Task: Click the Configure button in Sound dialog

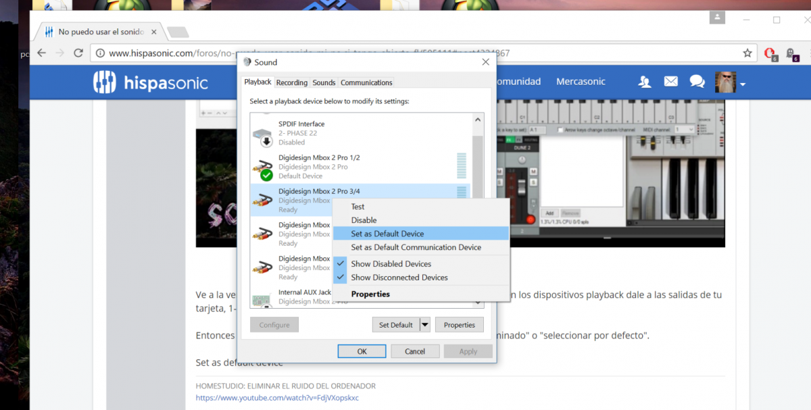Action: pyautogui.click(x=274, y=325)
